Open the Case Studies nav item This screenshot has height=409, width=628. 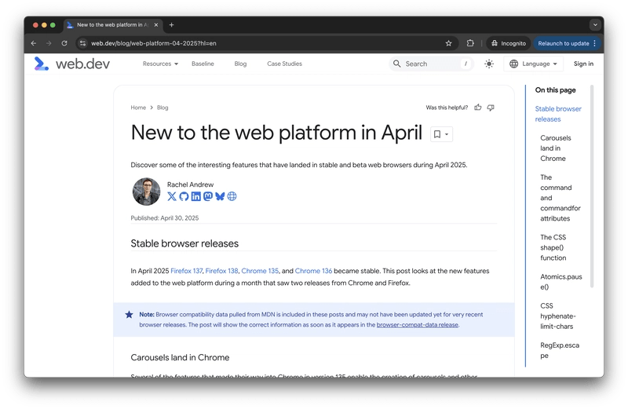coord(284,64)
